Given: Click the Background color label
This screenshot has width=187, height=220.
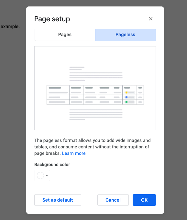Looking at the screenshot, I should (52, 165).
